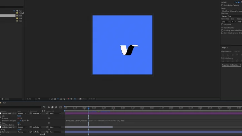Click Opacity value 100%
Screen dimensions: 242x136
(19, 130)
